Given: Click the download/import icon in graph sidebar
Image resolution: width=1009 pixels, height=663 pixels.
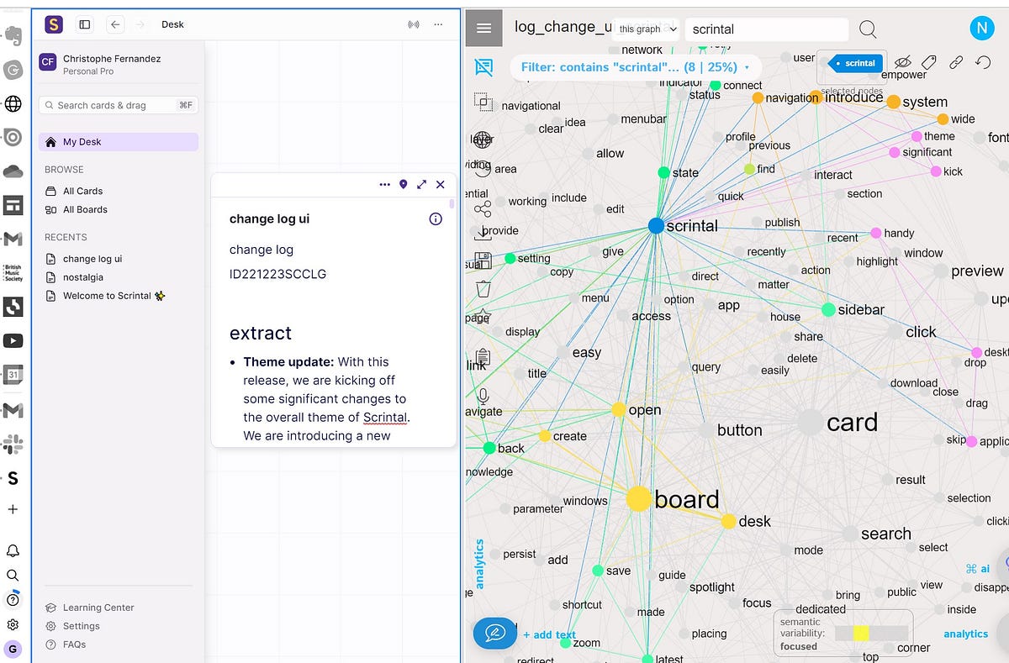Looking at the screenshot, I should (483, 234).
